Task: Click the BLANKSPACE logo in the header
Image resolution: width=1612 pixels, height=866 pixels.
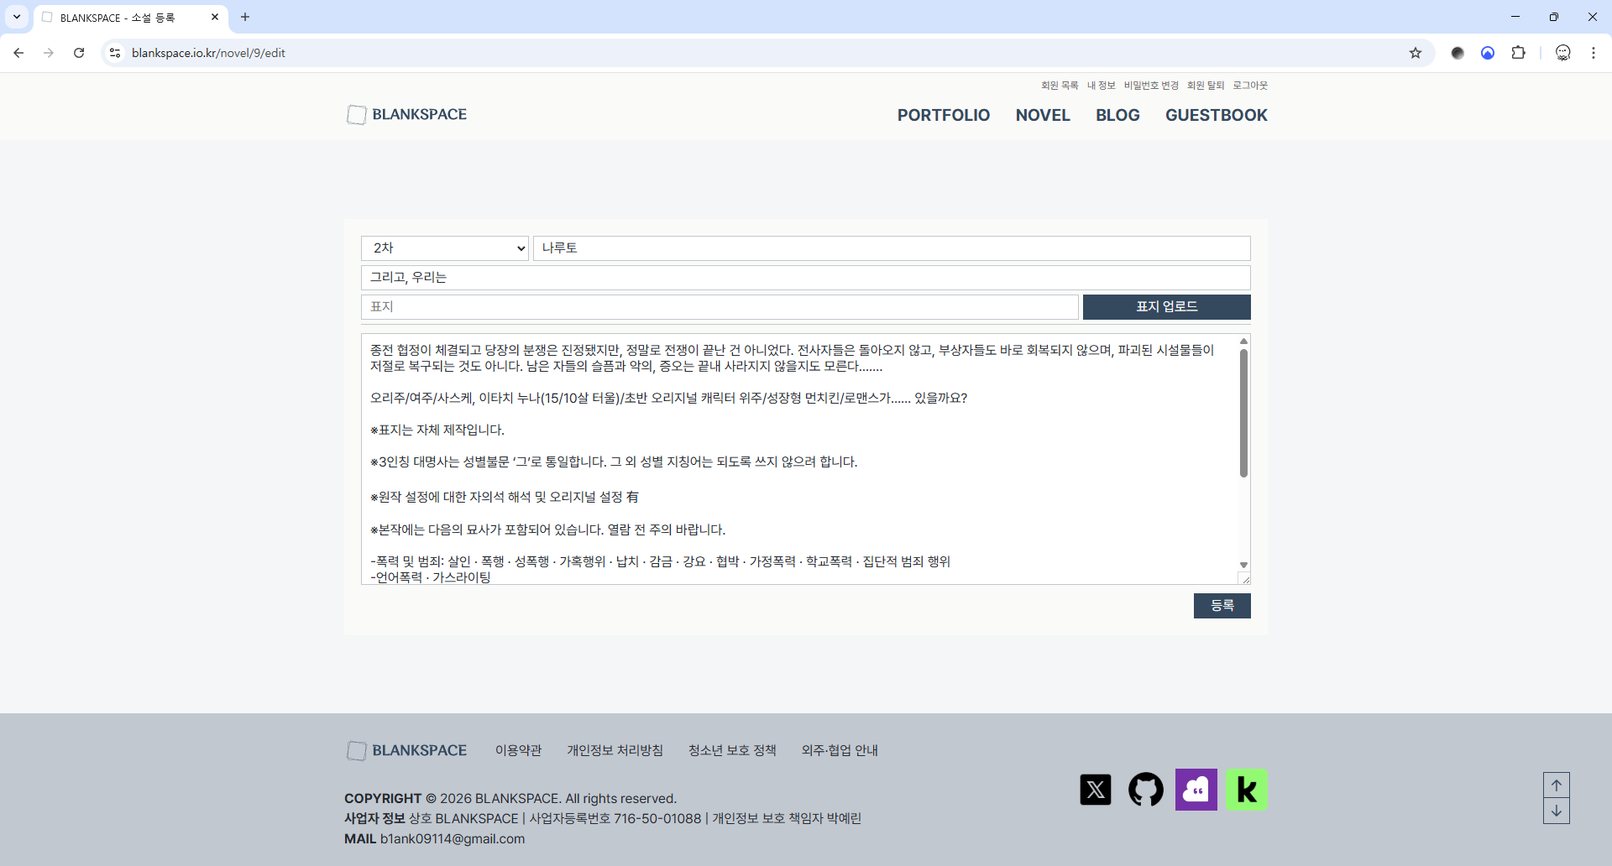Action: tap(407, 115)
